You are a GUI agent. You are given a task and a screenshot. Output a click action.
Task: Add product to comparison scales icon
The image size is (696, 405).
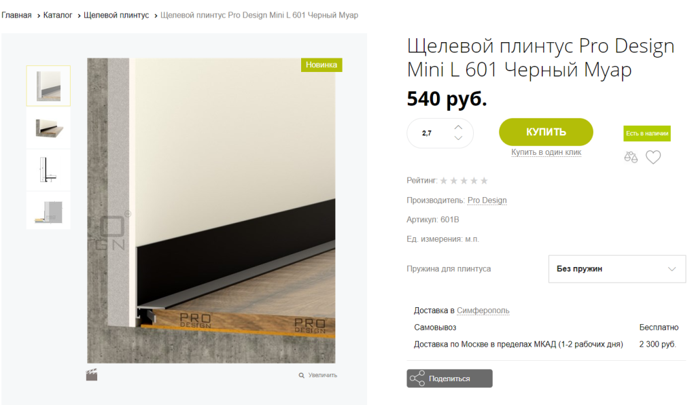(630, 157)
